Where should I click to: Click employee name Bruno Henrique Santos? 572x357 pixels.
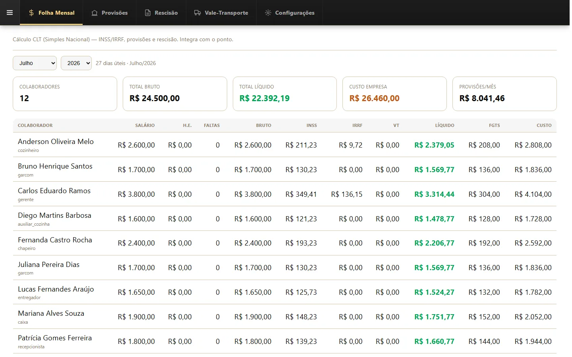[55, 166]
